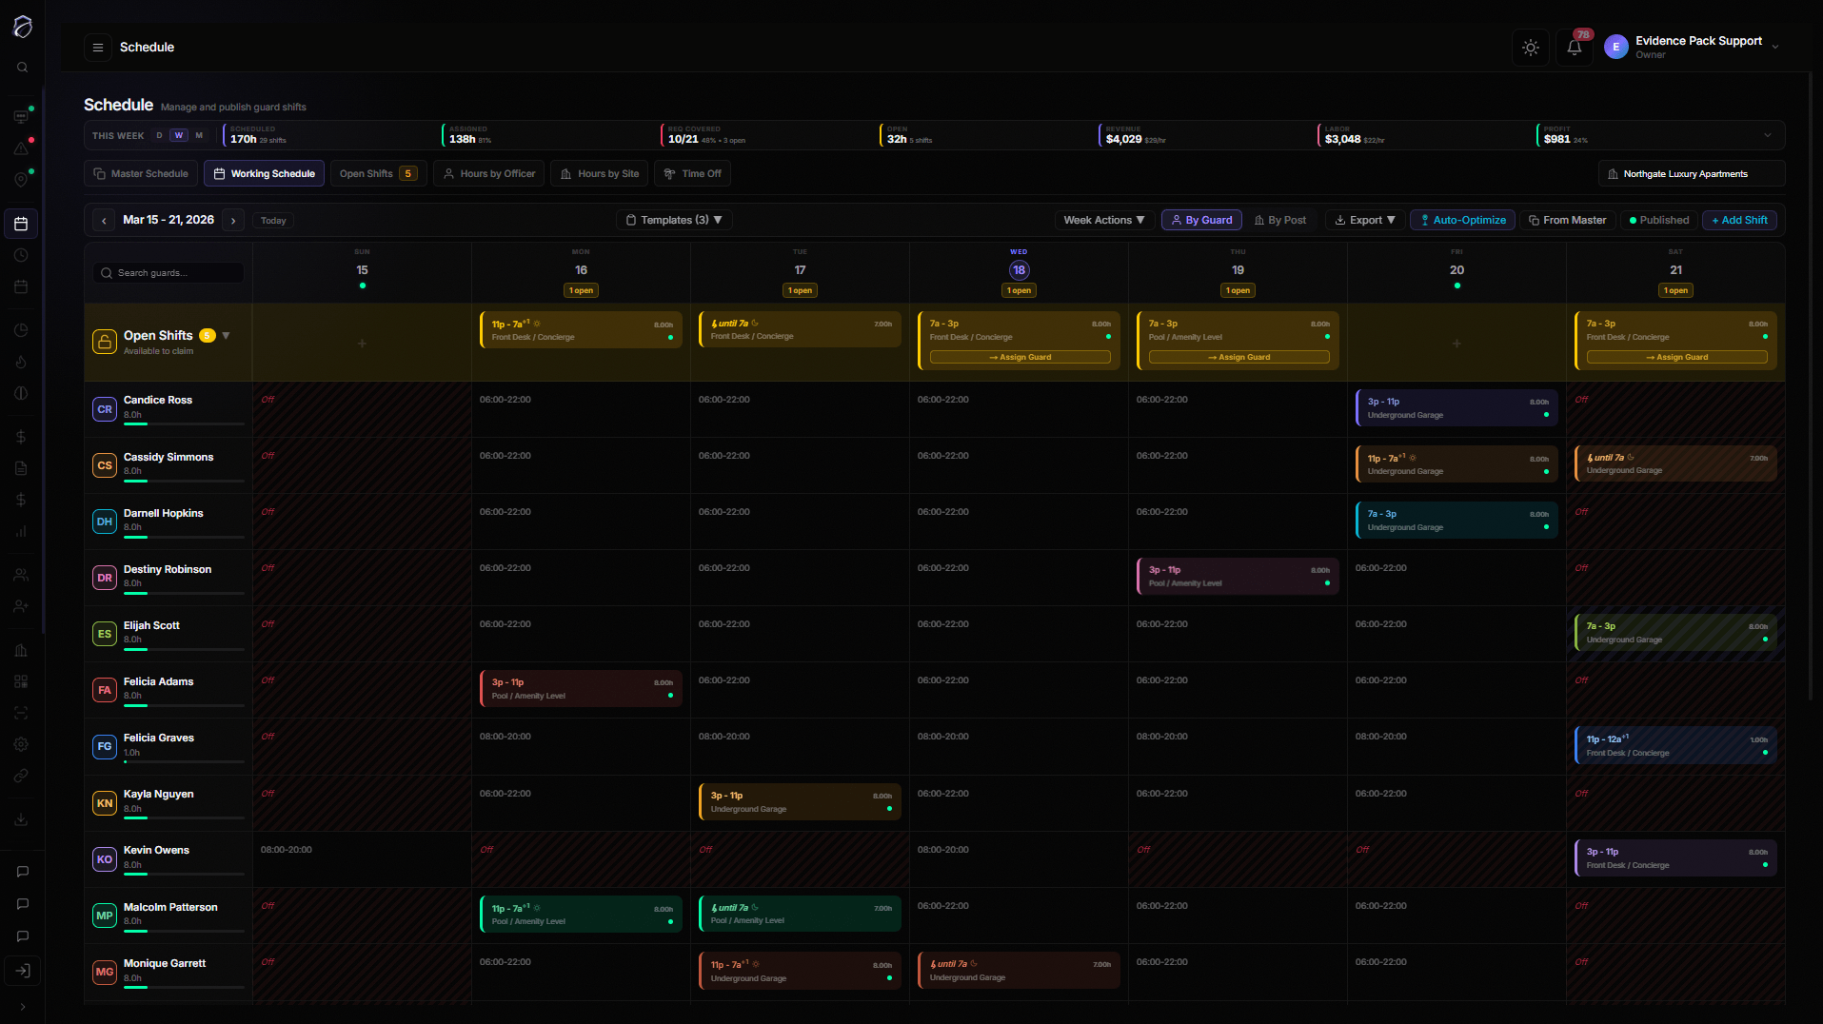1823x1024 pixels.
Task: Switch to the Master Schedule tab
Action: point(140,173)
